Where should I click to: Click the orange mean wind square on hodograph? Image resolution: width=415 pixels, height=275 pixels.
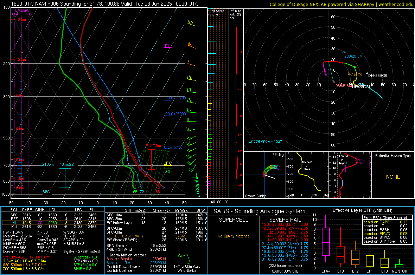[350, 73]
